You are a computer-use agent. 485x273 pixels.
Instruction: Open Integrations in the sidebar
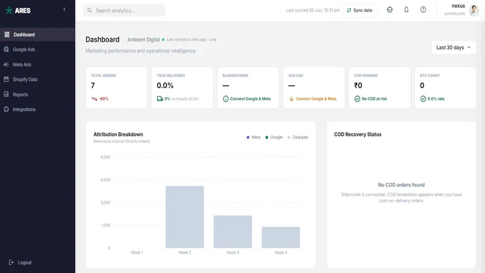pos(38,109)
